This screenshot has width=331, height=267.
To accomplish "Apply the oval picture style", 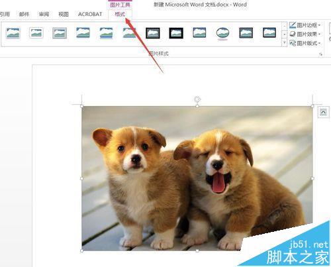I will pyautogui.click(x=222, y=33).
